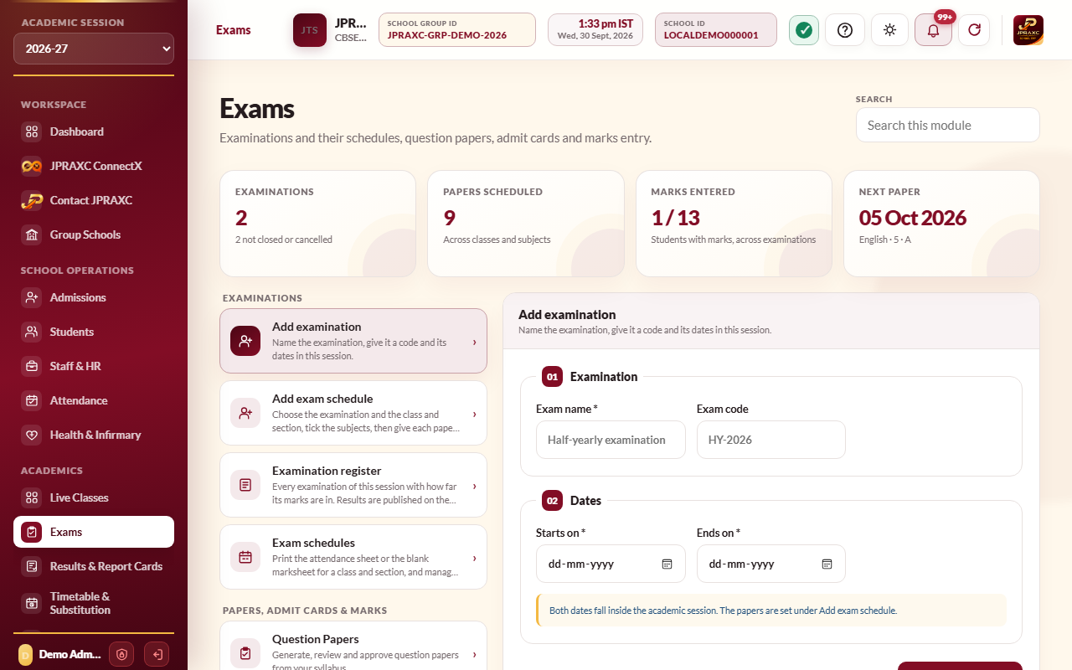The image size is (1072, 670).
Task: Click the Ends on date field
Action: 771,564
